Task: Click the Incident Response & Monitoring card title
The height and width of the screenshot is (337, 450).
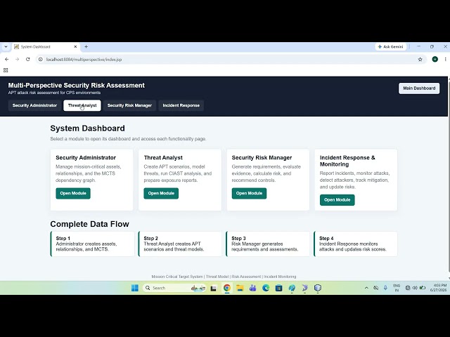Action: click(347, 161)
